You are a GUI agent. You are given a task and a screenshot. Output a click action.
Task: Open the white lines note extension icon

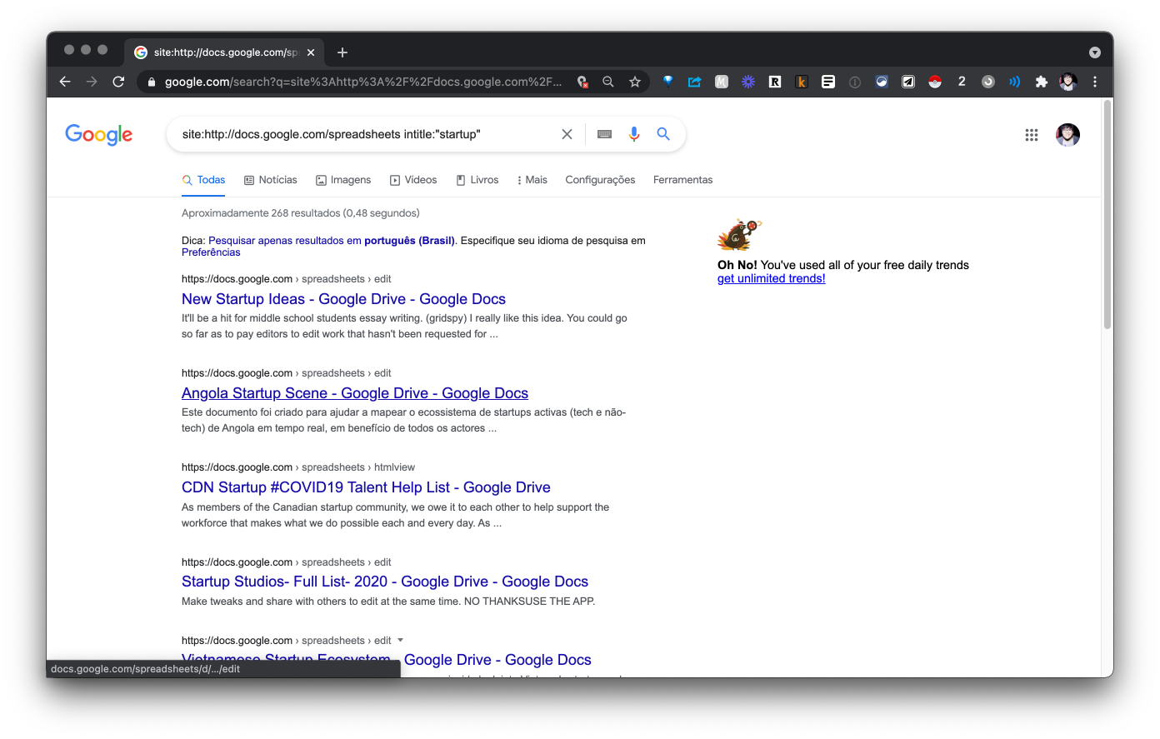click(x=828, y=82)
